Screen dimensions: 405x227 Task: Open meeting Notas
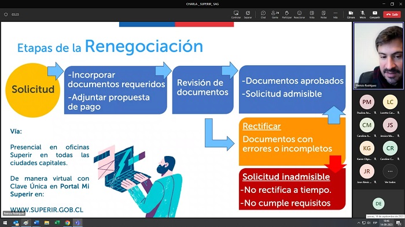coord(323,14)
